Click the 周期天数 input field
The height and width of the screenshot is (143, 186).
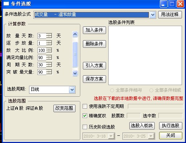coord(42,65)
